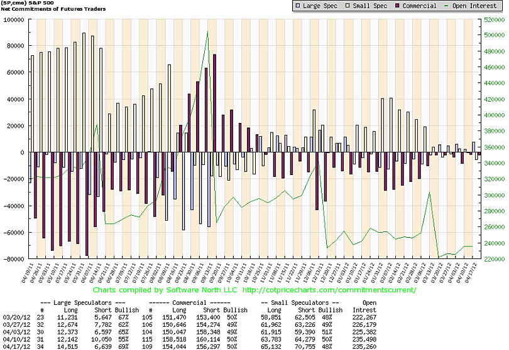Image resolution: width=509 pixels, height=350 pixels.
Task: Click the Commercial legend color swatch
Action: tap(397, 6)
